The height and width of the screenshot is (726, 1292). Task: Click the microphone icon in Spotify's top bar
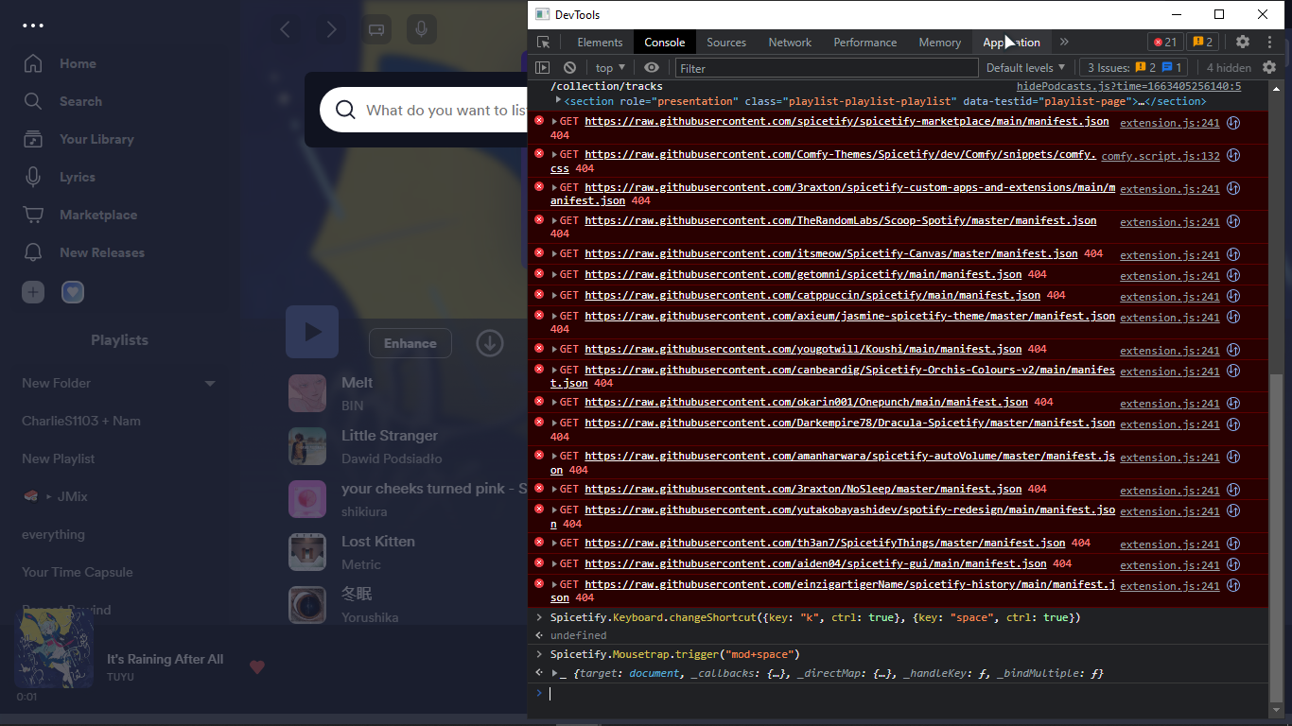(x=422, y=29)
